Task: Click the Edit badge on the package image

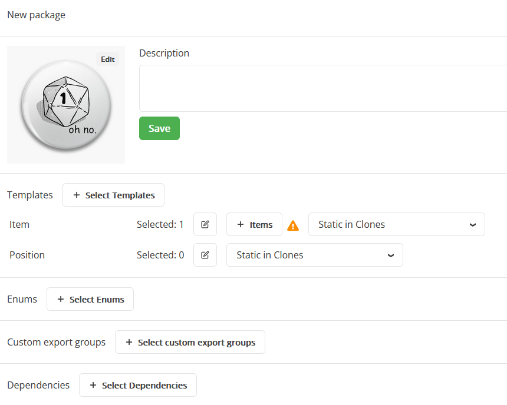Action: click(107, 59)
